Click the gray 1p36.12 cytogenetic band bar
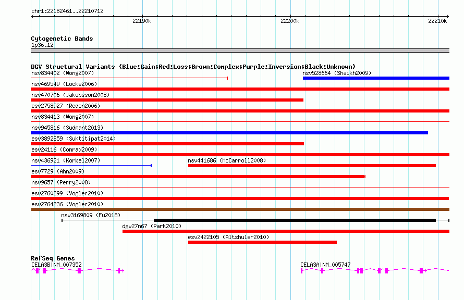This screenshot has height=300, width=464. point(240,51)
